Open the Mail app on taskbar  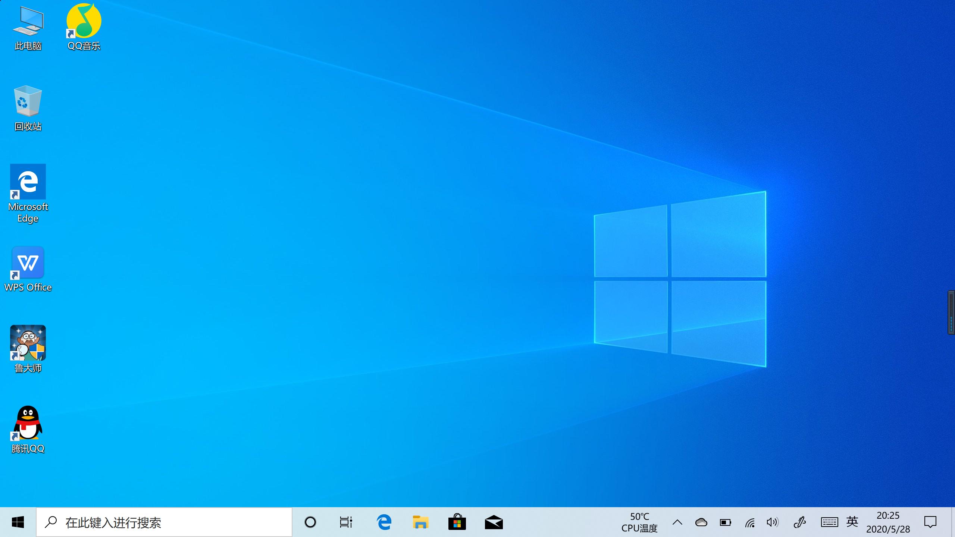[x=494, y=522]
